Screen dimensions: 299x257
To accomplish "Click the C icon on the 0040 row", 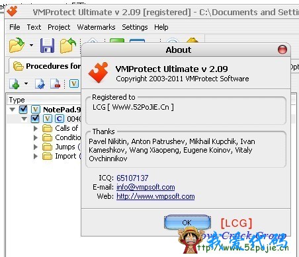I will [60, 119].
